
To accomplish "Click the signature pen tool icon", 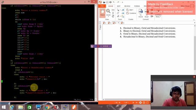I will (x=118, y=16).
